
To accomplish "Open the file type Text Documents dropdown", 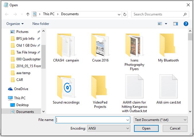I will [161, 120].
